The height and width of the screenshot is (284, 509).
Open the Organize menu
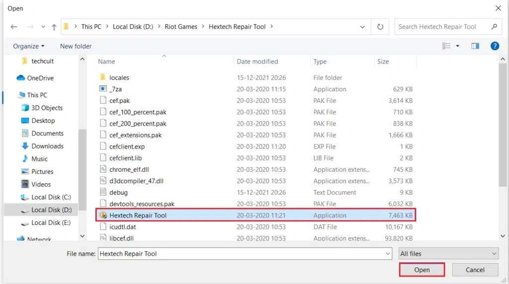(28, 46)
